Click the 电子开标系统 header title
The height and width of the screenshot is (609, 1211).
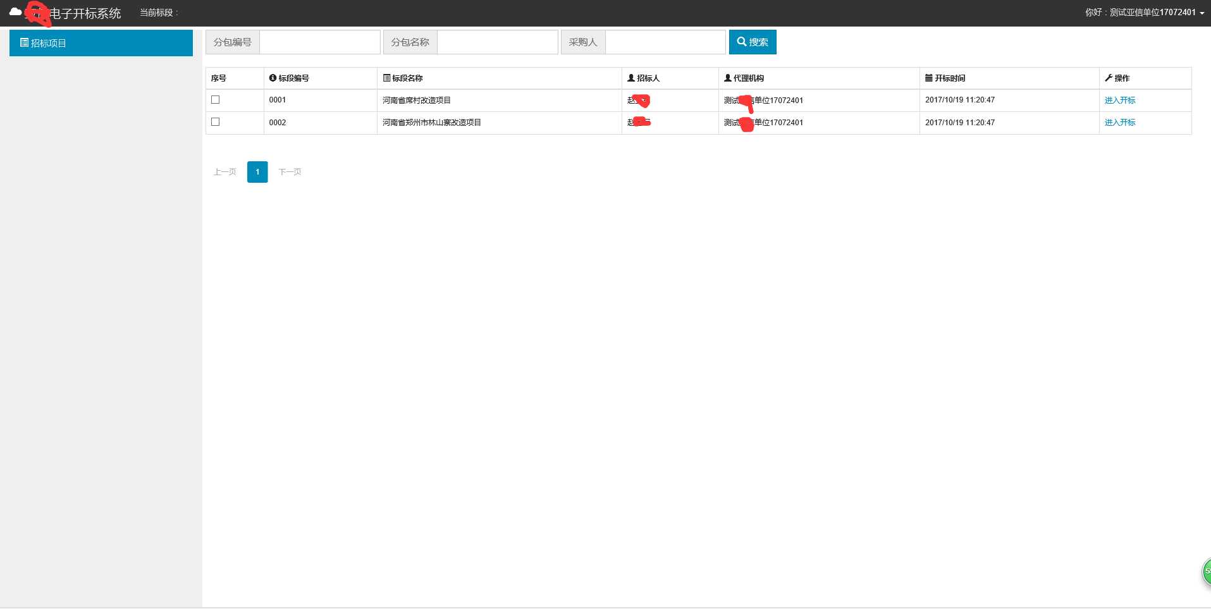pyautogui.click(x=85, y=13)
